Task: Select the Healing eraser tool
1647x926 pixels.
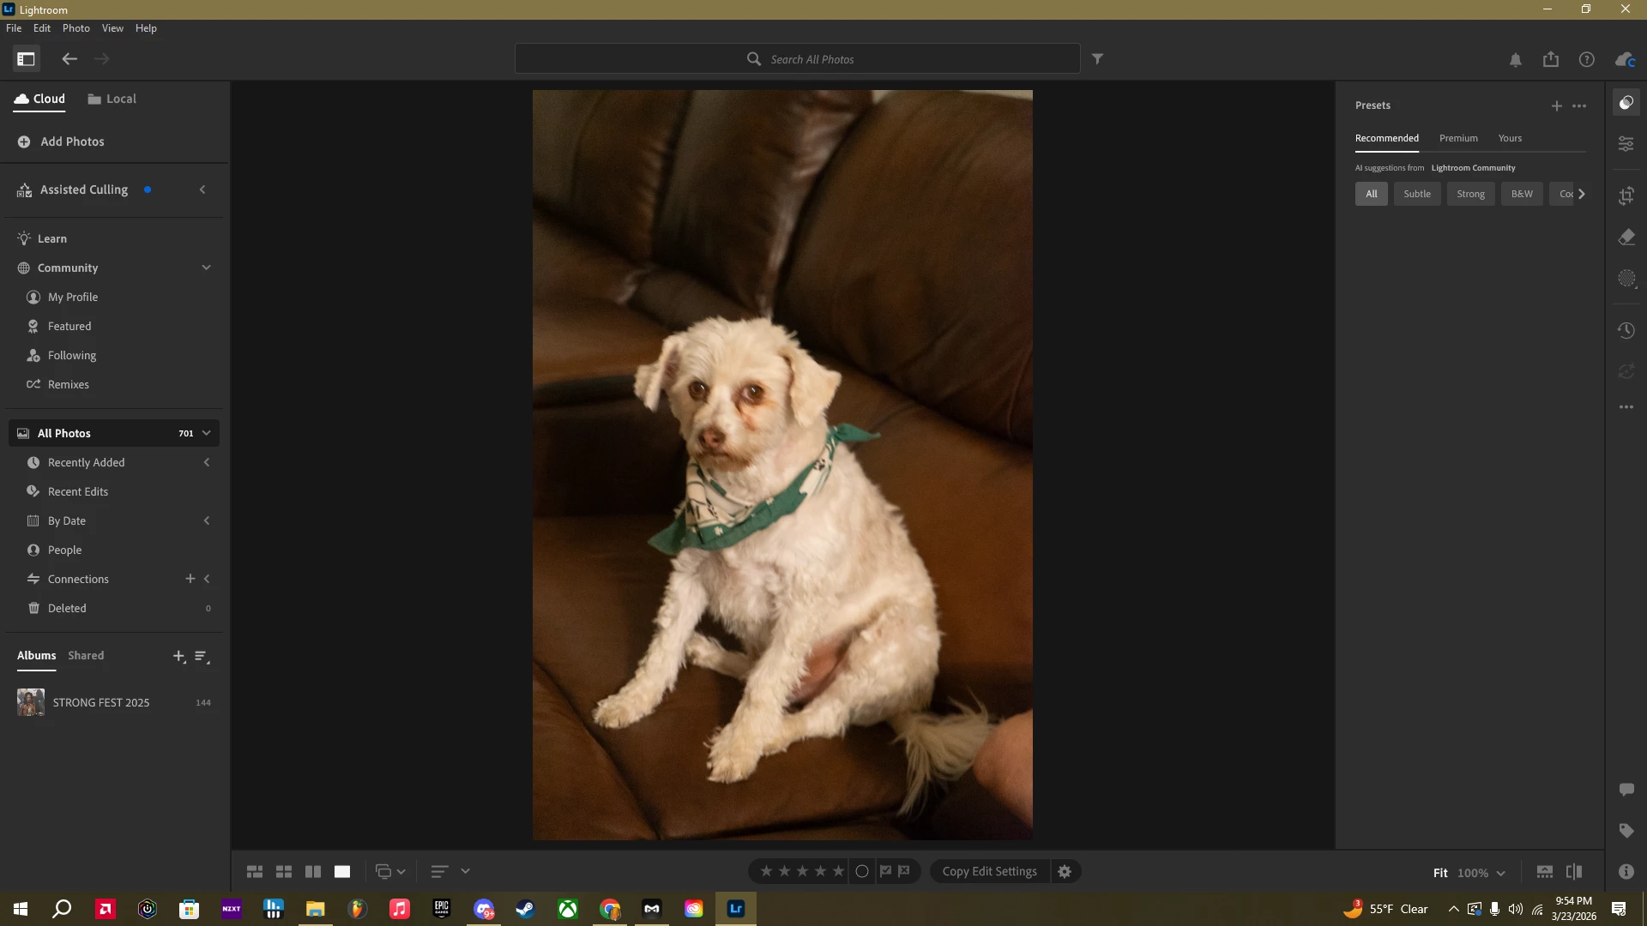Action: tap(1626, 238)
